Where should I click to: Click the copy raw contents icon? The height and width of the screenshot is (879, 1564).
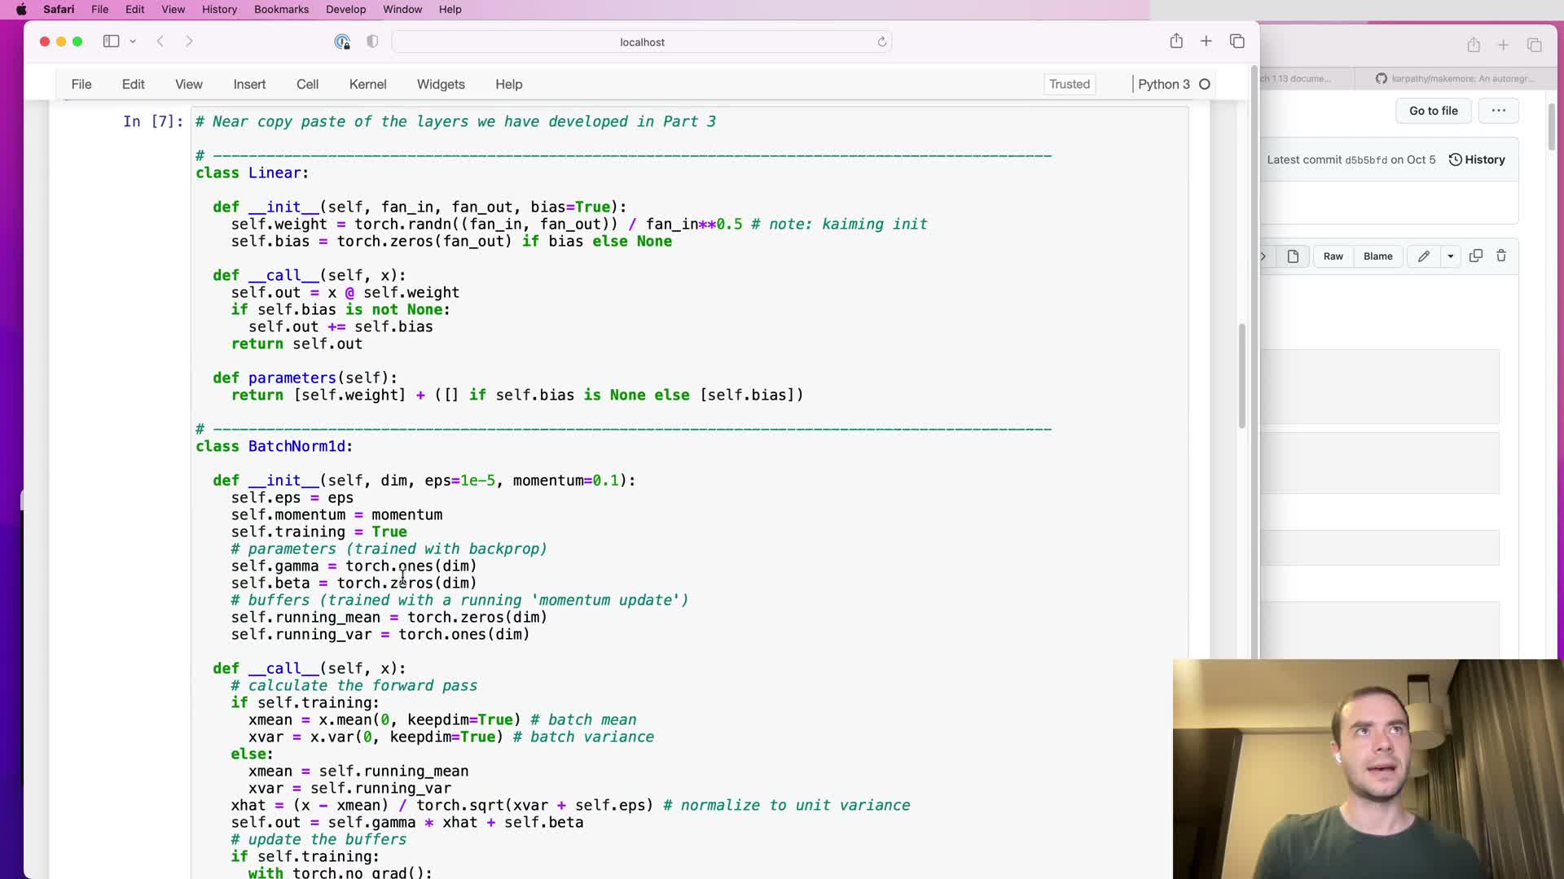point(1475,256)
